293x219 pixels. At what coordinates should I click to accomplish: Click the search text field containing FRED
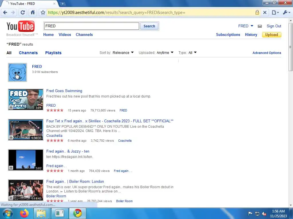(x=92, y=26)
